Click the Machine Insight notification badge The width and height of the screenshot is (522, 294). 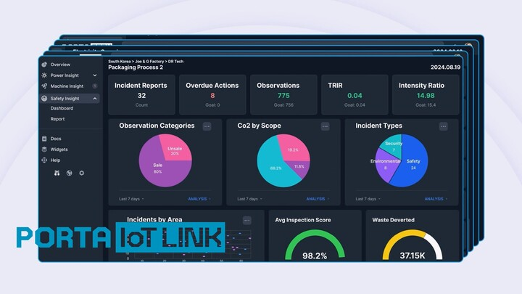[95, 86]
